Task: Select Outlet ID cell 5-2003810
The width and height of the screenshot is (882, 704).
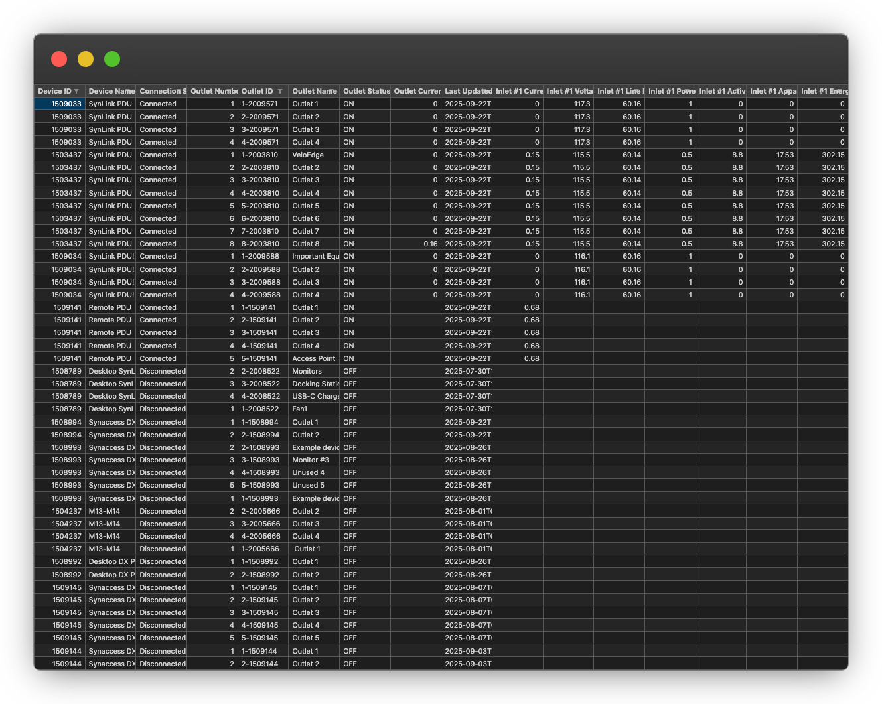Action: tap(263, 206)
